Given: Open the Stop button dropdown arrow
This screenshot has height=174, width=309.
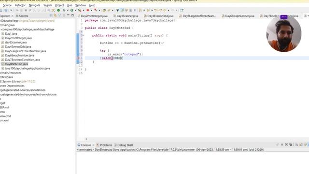Looking at the screenshot, I should (91, 10).
